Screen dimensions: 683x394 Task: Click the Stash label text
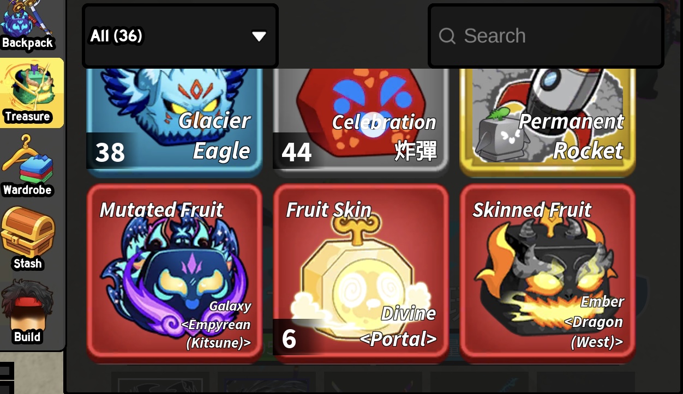(27, 264)
